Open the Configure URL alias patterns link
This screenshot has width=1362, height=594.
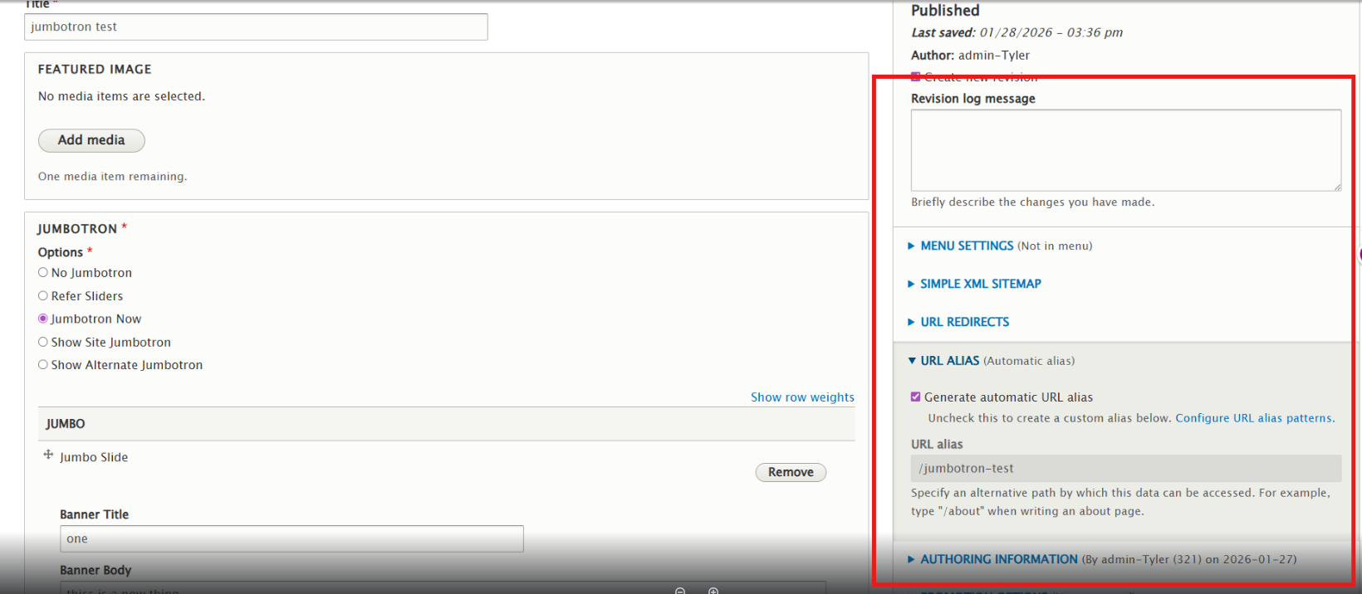1254,418
